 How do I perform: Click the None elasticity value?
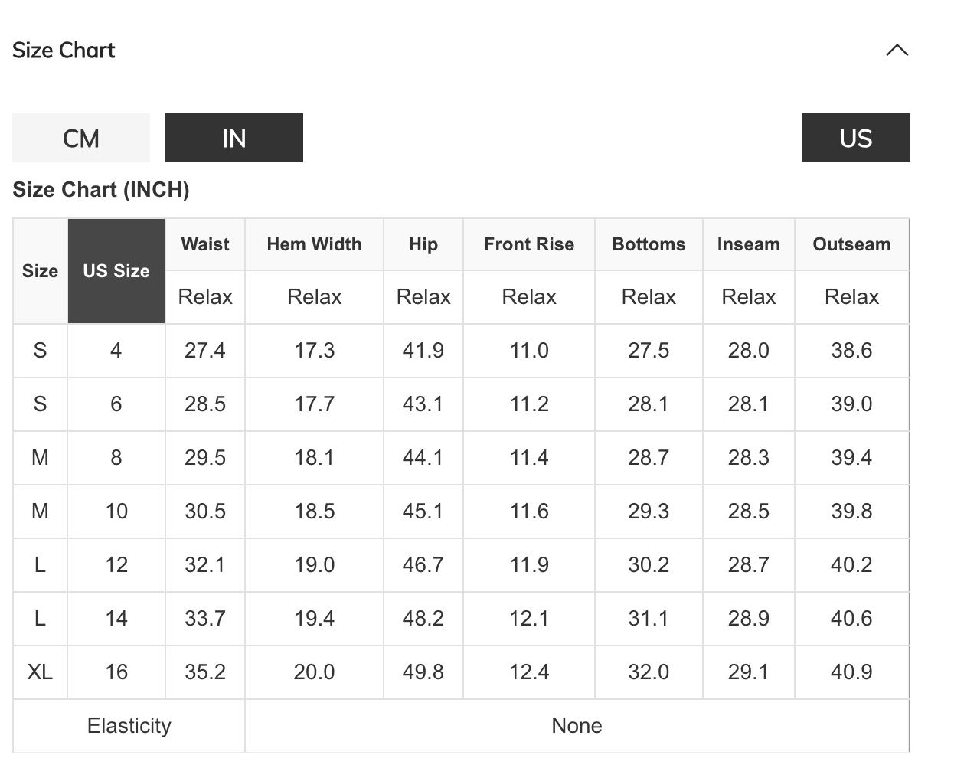point(577,726)
